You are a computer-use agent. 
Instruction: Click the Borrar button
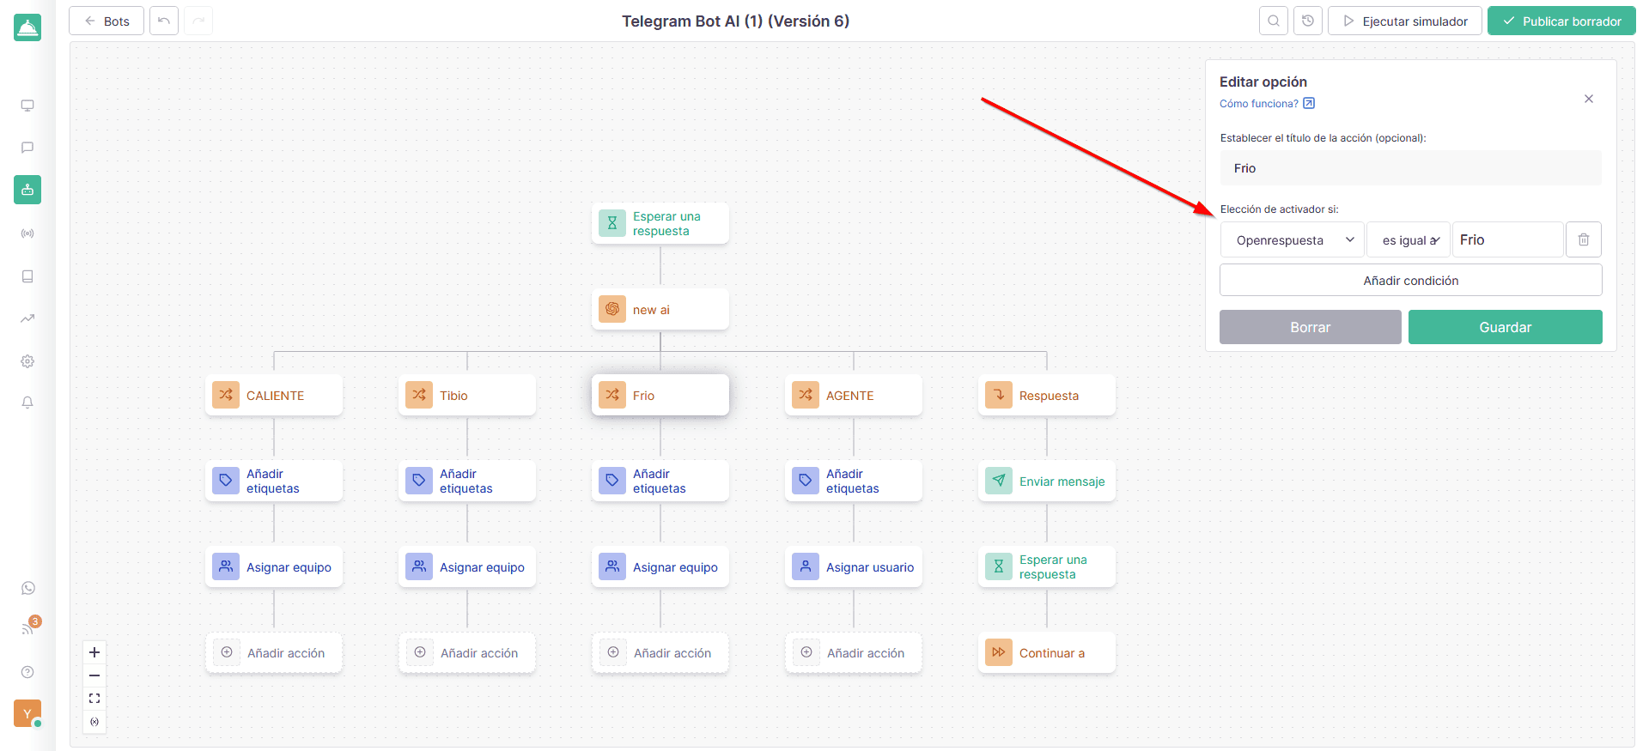1311,327
